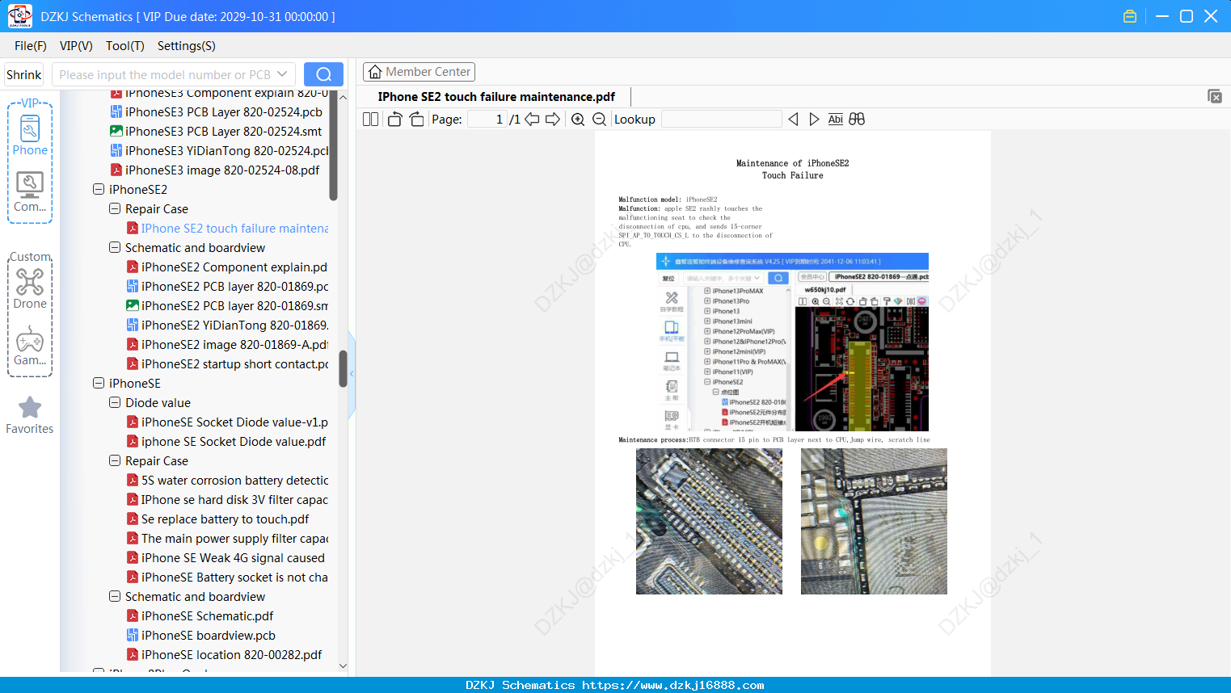Open iPhoneSE2 startup short contact file
1231x693 pixels.
coord(227,364)
